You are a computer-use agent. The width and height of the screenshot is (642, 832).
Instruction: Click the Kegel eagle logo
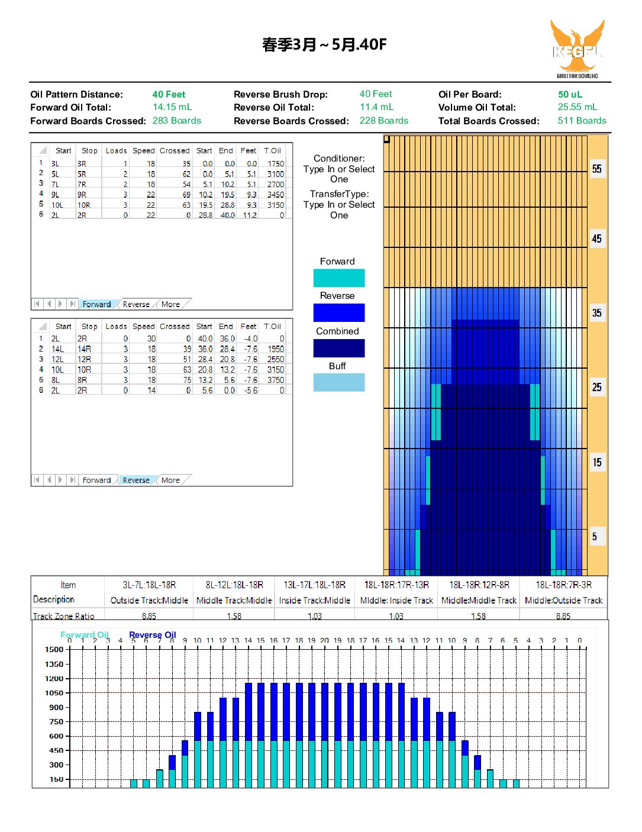pyautogui.click(x=577, y=49)
